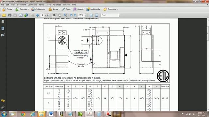Choose the Marquee Zoom tool
This screenshot has width=209, height=117.
(x=65, y=15)
